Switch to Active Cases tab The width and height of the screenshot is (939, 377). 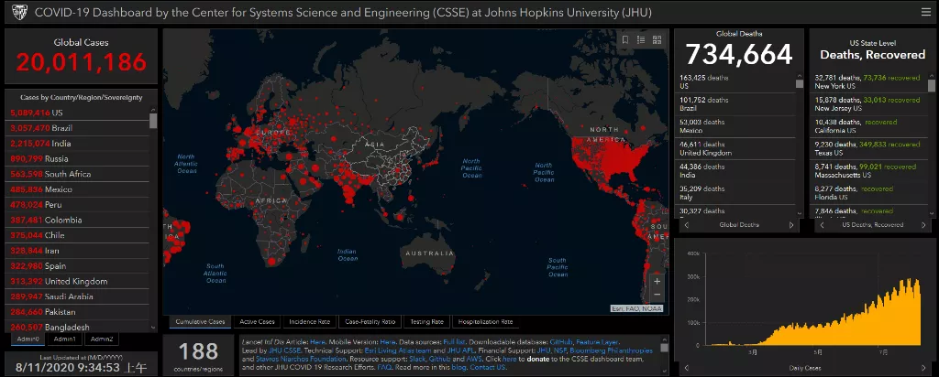(x=257, y=322)
